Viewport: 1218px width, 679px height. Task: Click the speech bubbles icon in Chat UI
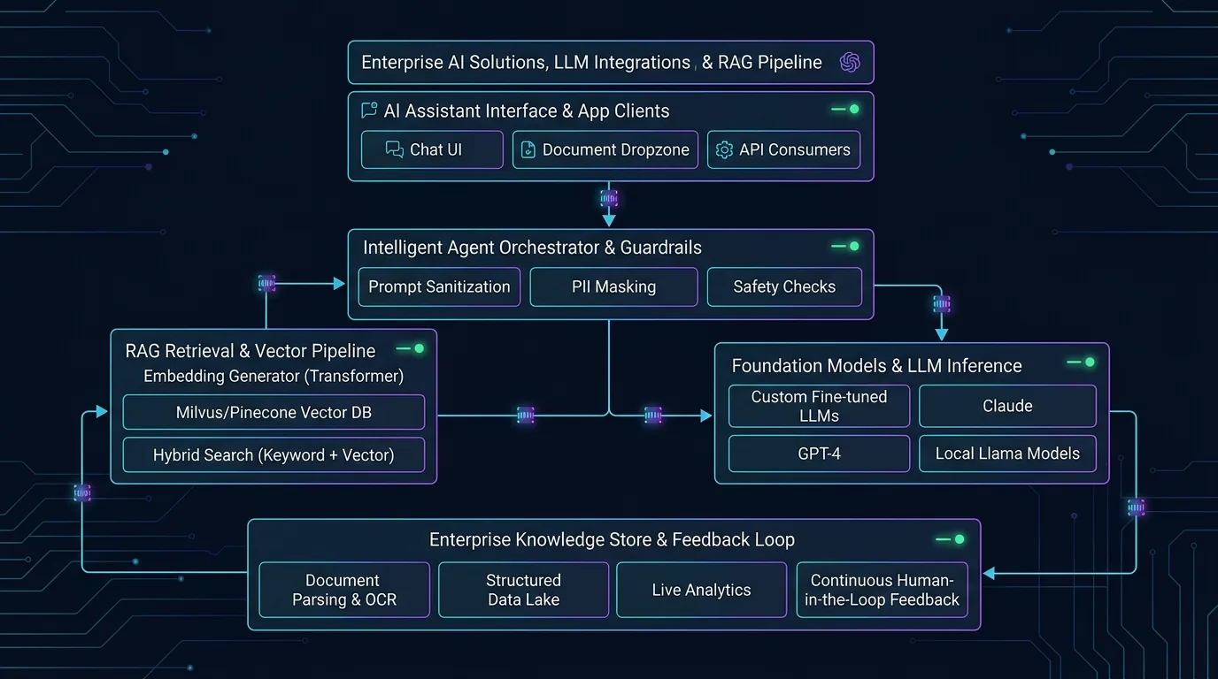coord(395,149)
